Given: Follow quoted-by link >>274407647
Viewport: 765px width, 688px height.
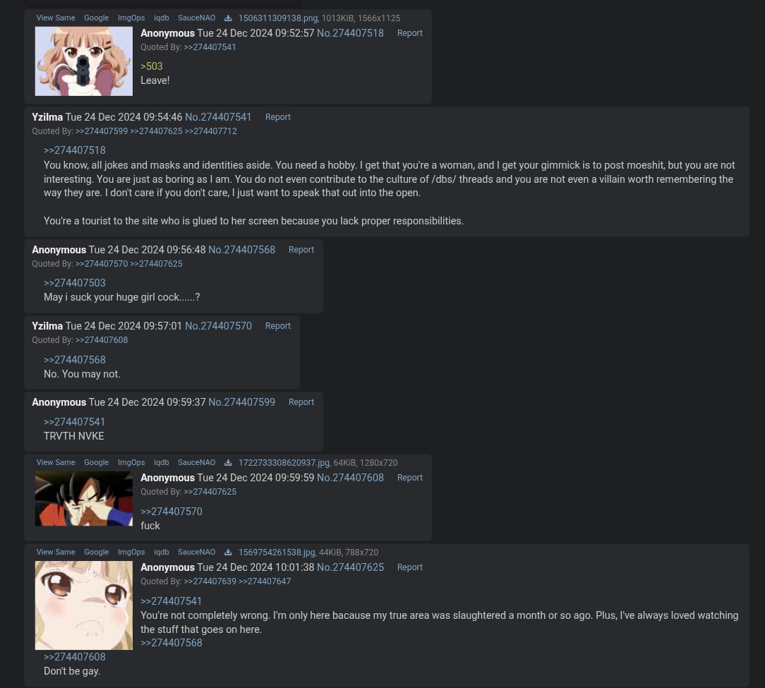Looking at the screenshot, I should (265, 581).
